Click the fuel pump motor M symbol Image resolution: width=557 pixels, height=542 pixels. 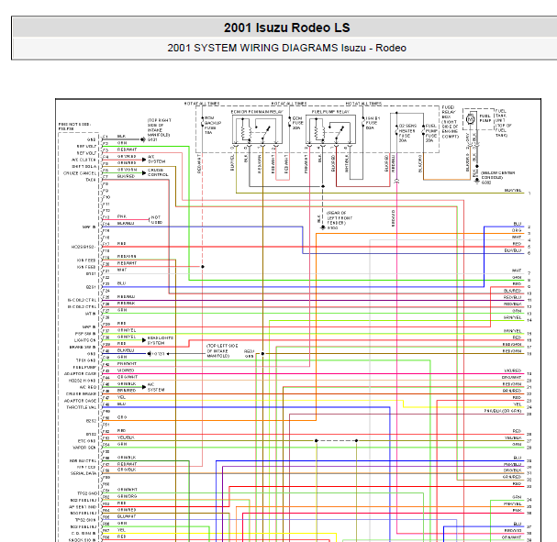pos(471,119)
